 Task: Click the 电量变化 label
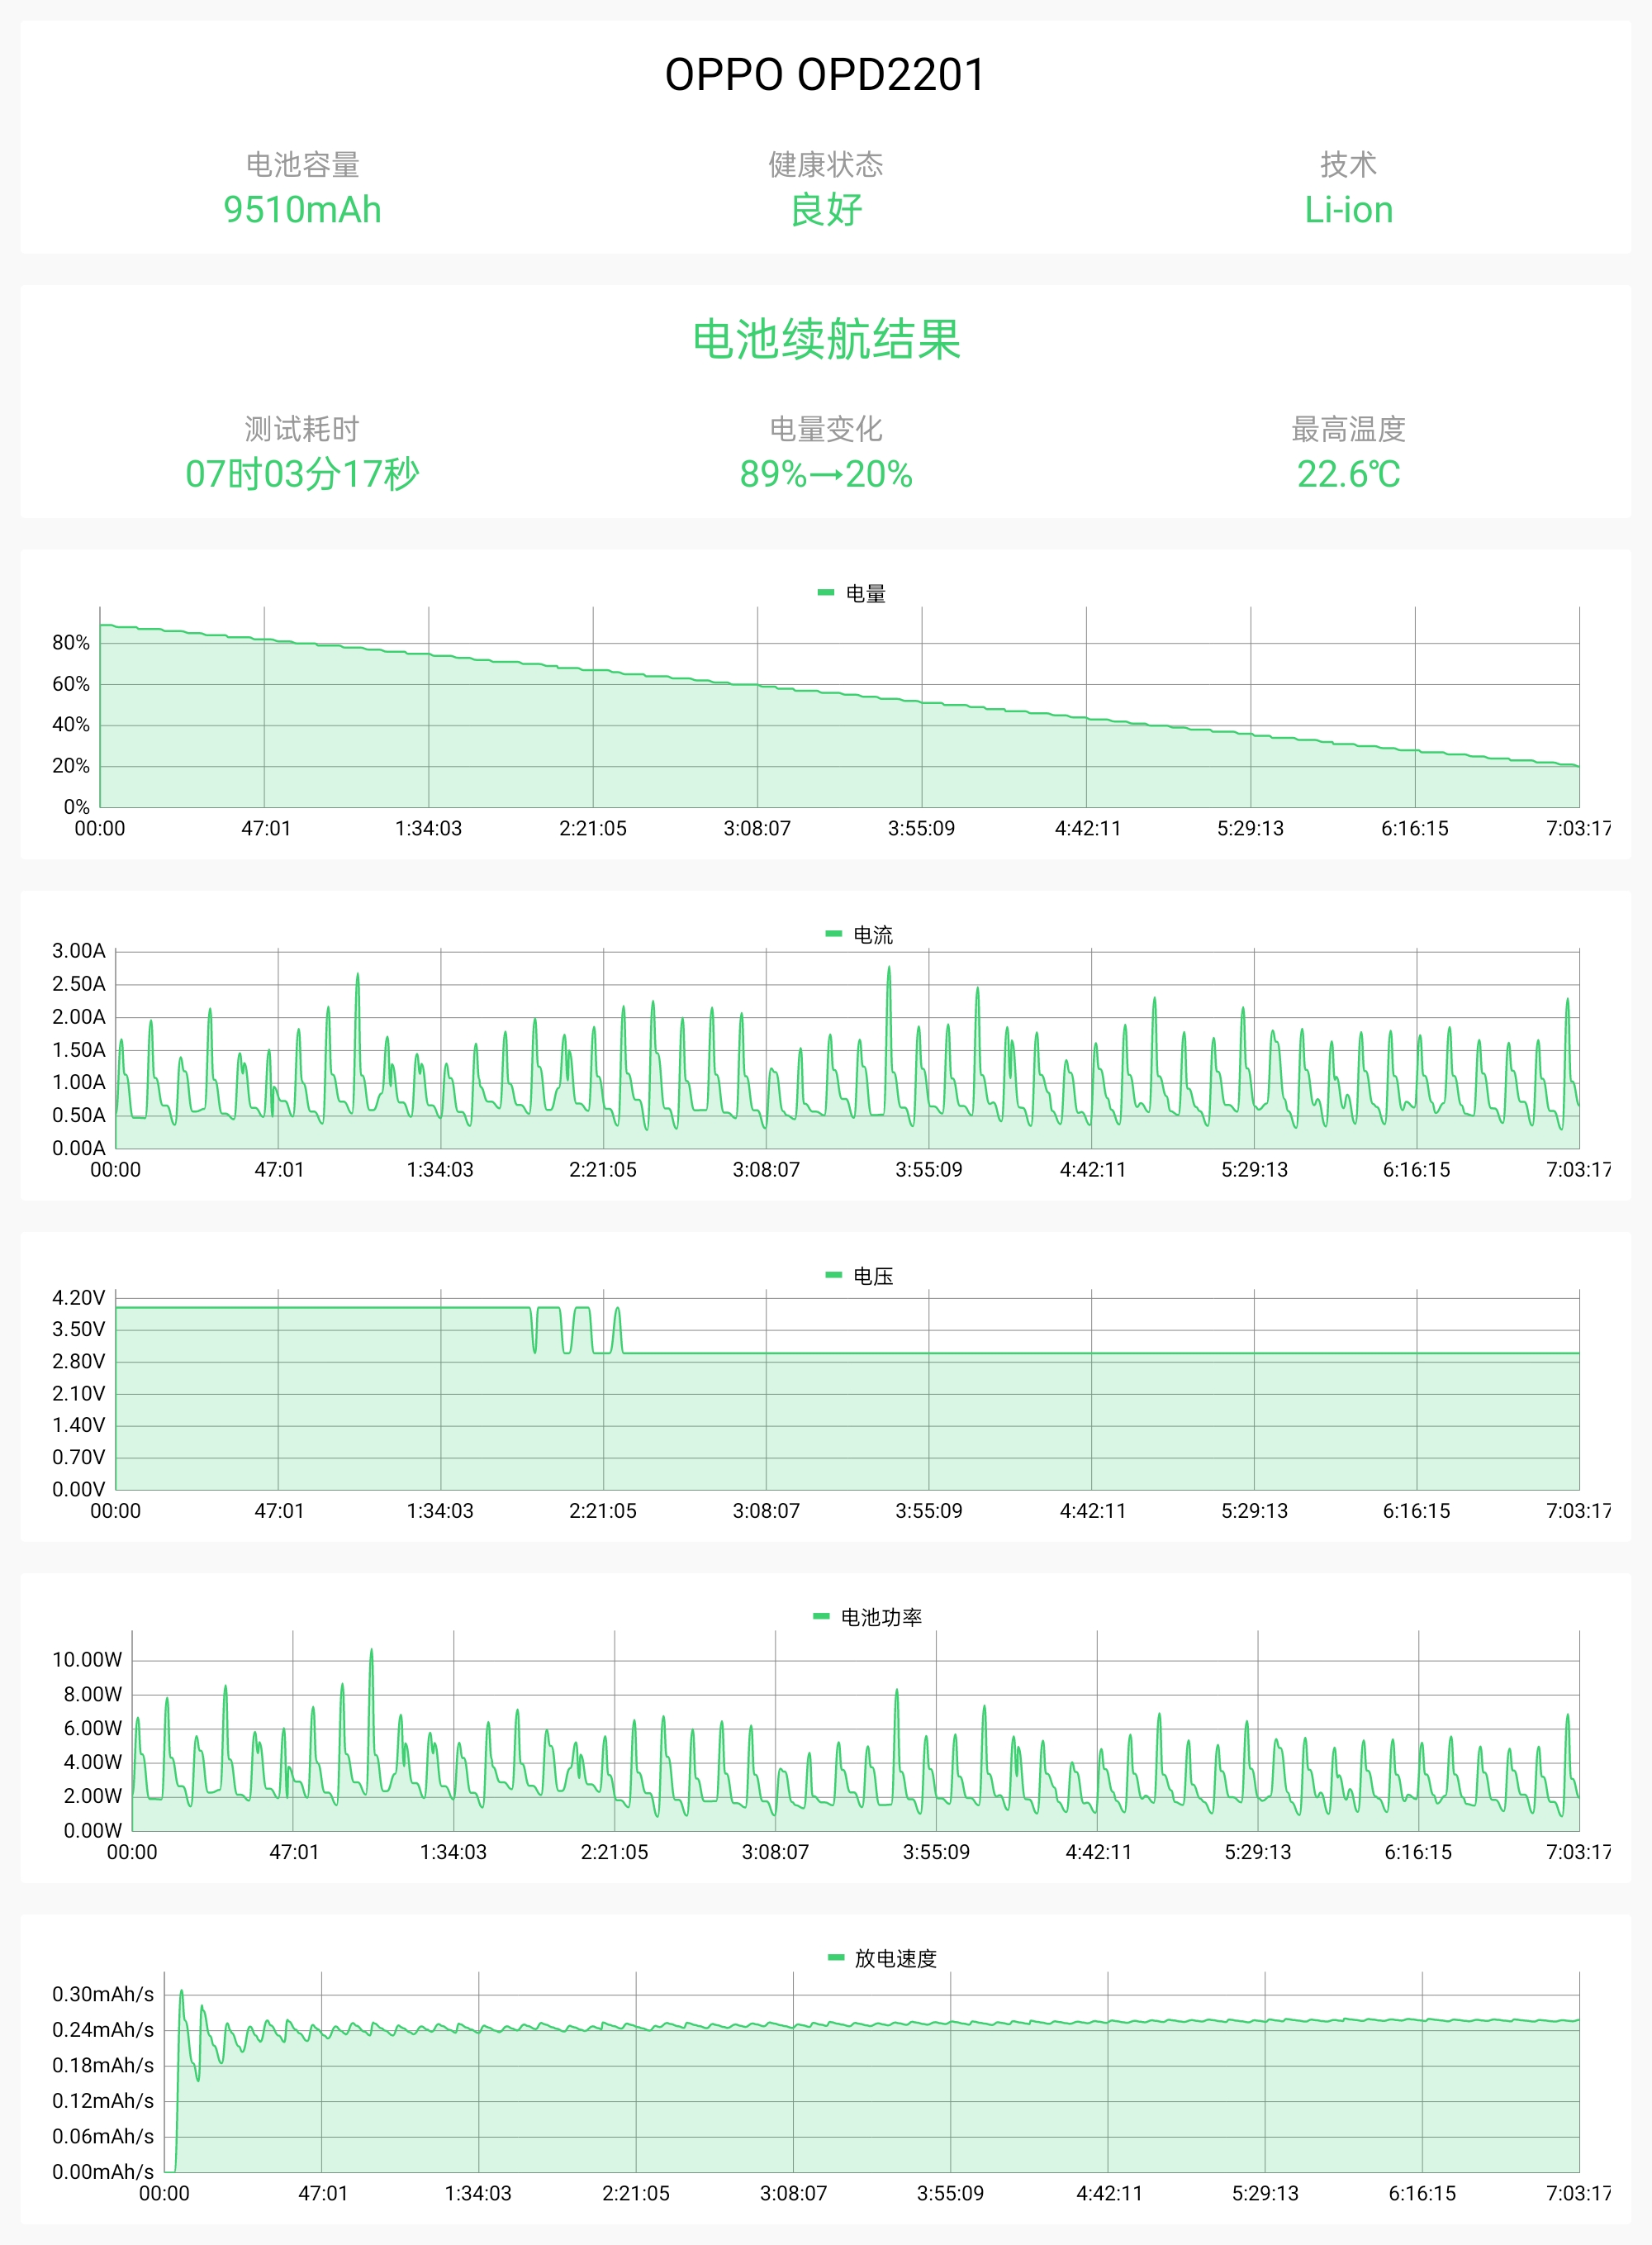click(x=826, y=429)
